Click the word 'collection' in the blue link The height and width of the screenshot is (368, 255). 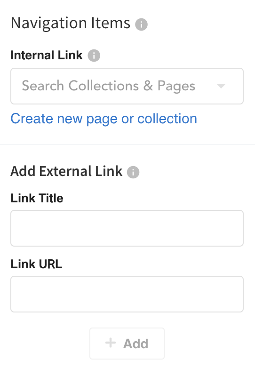pos(167,119)
